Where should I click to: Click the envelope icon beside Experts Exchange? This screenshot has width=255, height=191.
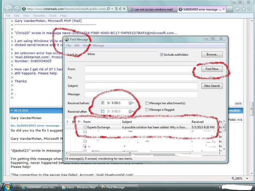(85, 127)
